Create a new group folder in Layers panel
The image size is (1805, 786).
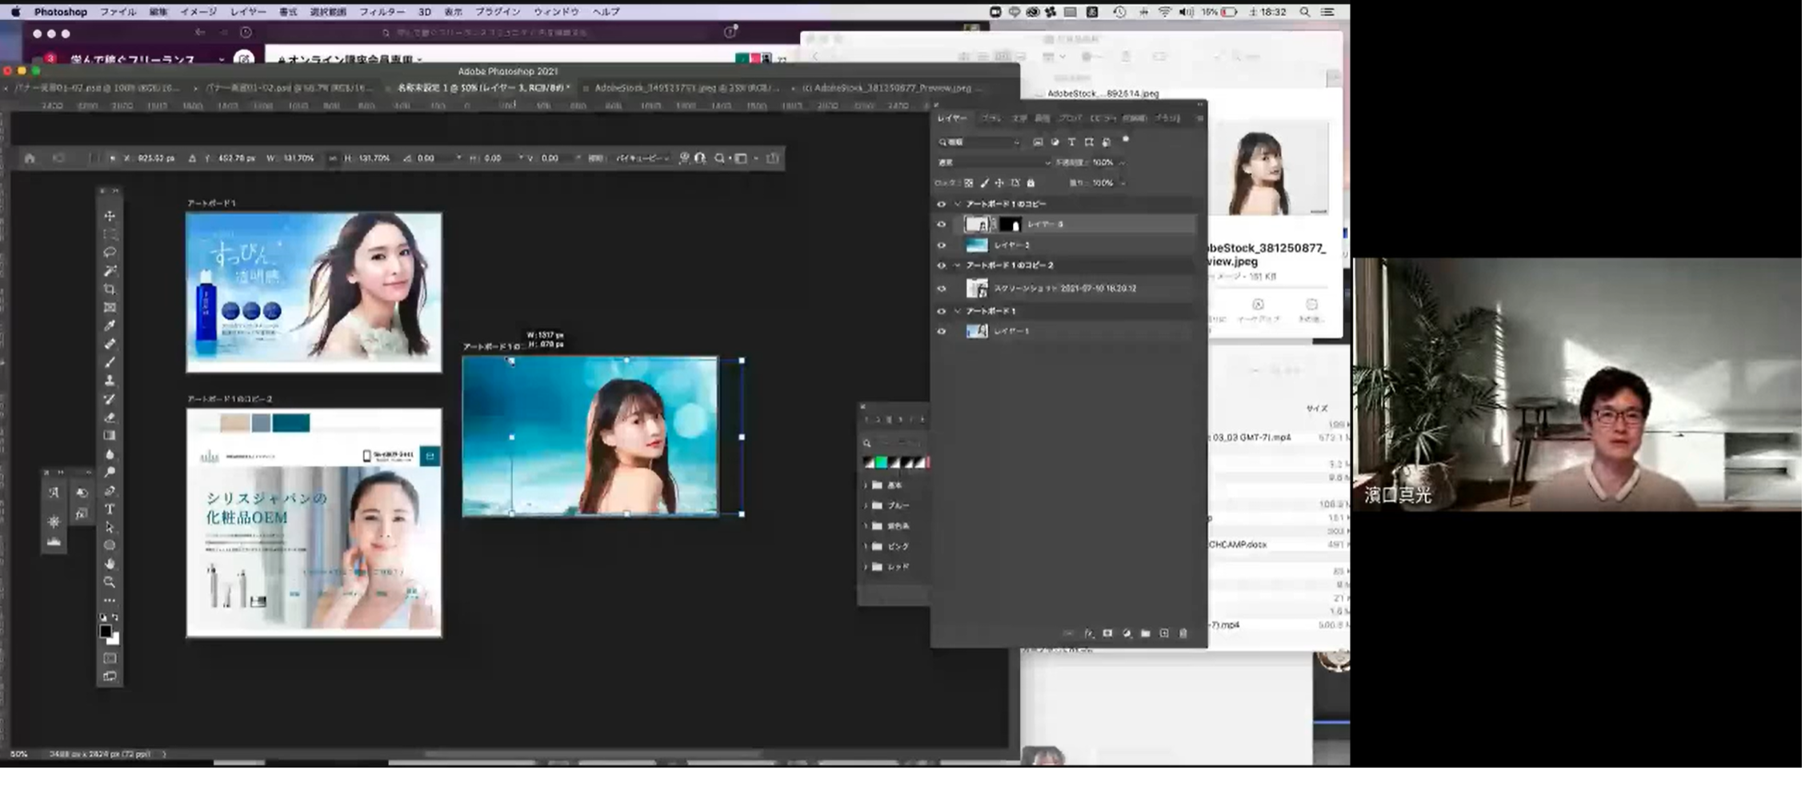pyautogui.click(x=1146, y=633)
